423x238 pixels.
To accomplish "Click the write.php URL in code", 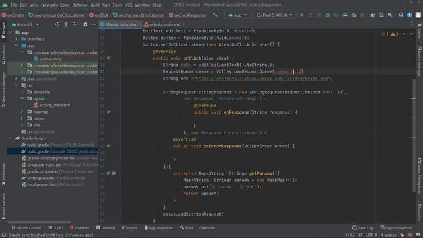I will tap(262, 79).
